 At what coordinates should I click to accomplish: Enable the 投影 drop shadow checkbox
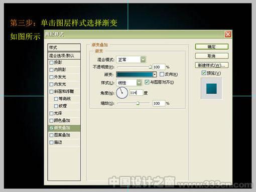(51, 63)
